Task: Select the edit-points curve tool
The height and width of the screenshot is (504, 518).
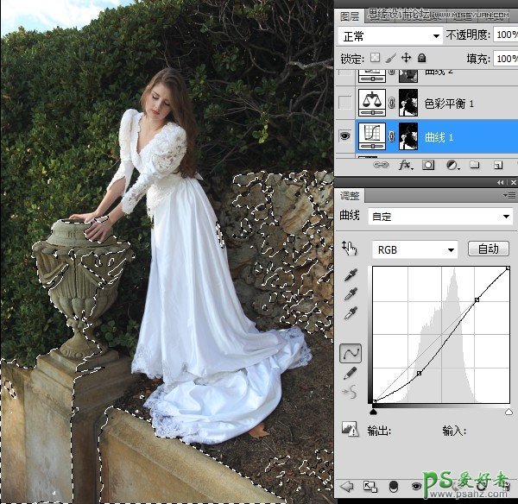Action: pos(351,354)
